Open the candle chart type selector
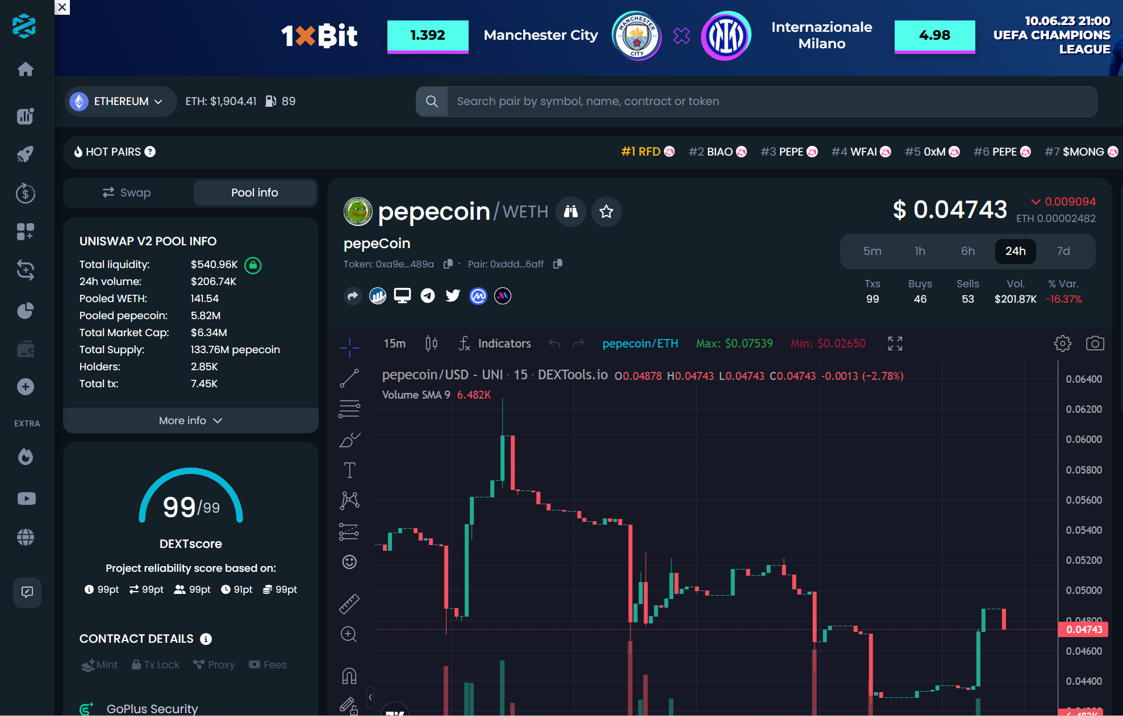This screenshot has width=1123, height=716. point(432,344)
